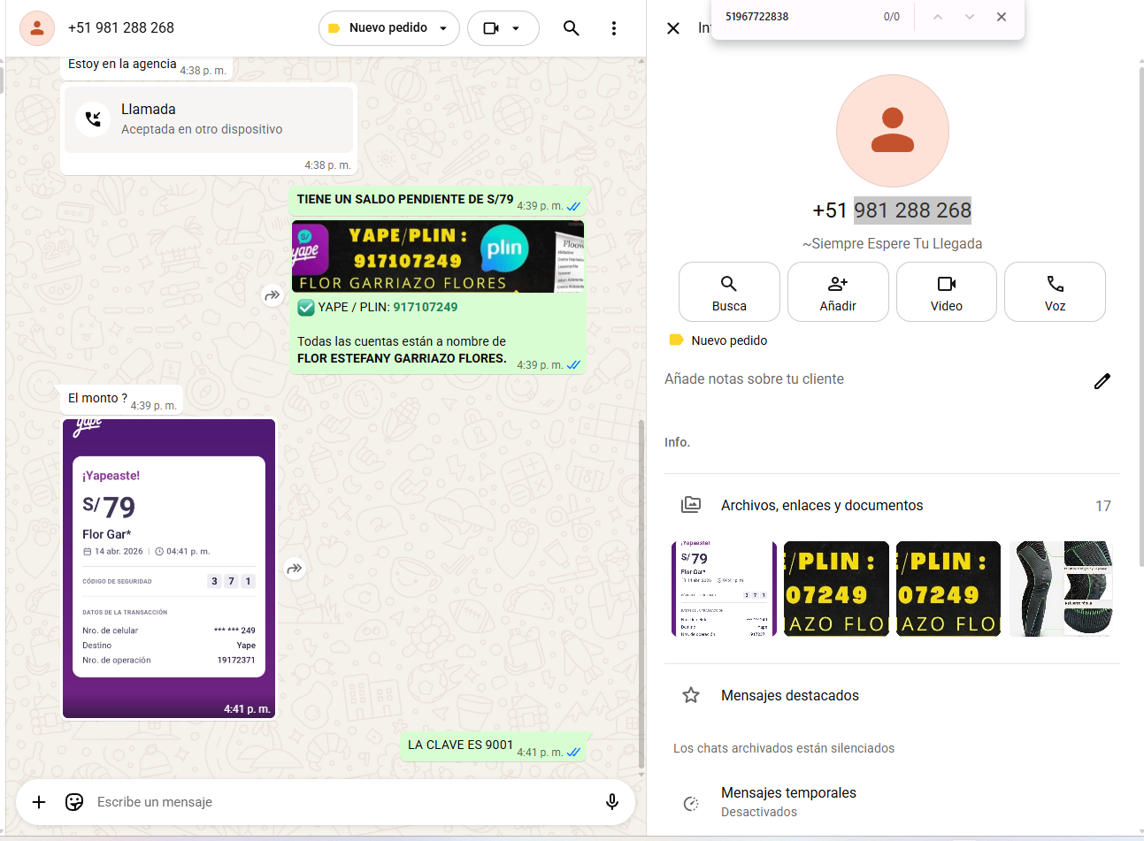Edit customer notes with pencil icon
Viewport: 1144px width, 841px height.
pyautogui.click(x=1102, y=381)
